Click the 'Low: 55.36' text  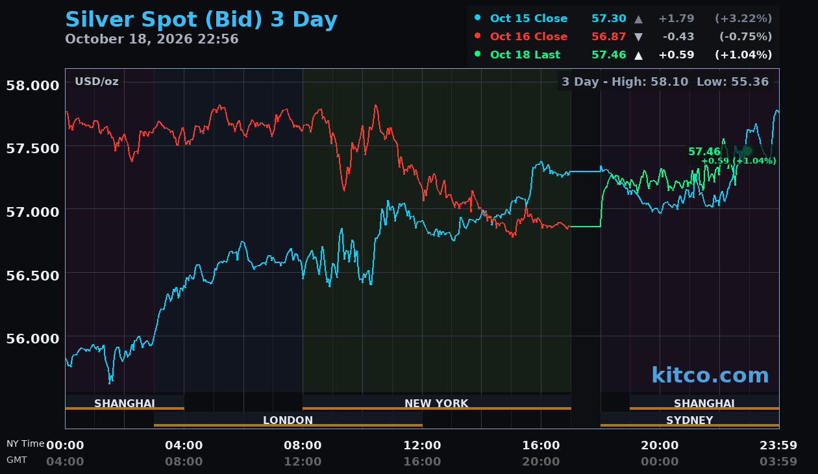pos(733,82)
